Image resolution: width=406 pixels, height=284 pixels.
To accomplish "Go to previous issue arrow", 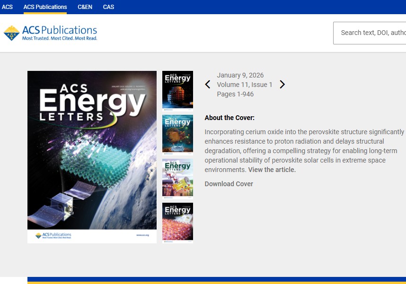I will click(x=208, y=84).
